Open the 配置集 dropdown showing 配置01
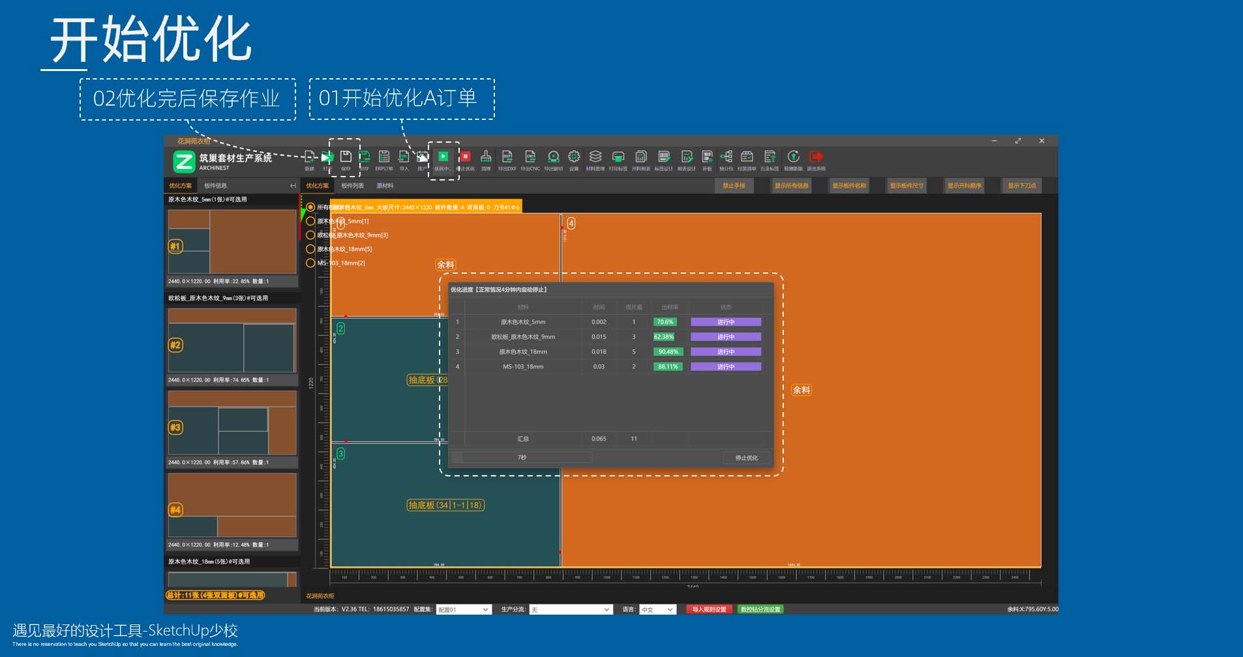 pos(463,610)
